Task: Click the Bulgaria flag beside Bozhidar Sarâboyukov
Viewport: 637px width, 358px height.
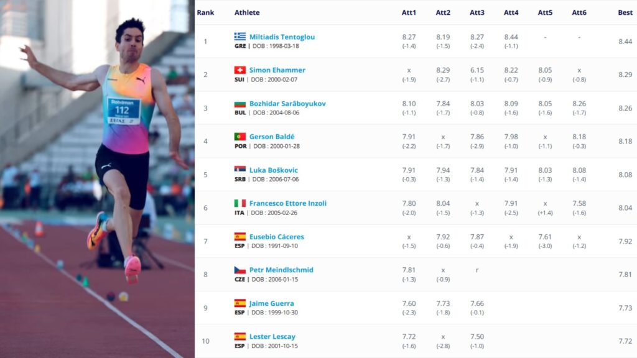Action: (239, 104)
